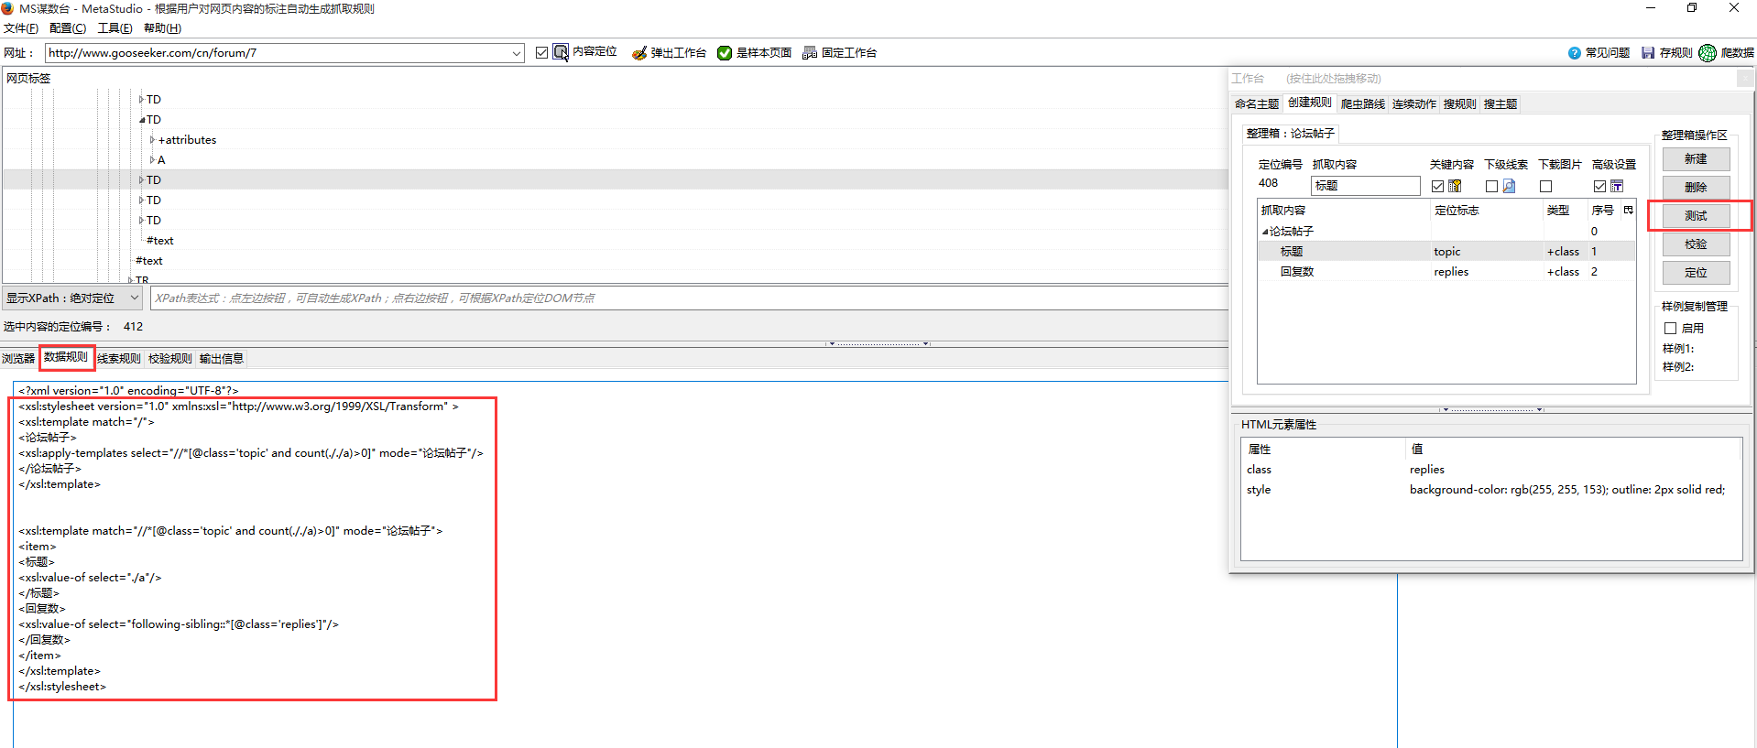Enable the 下载图片 checkbox

click(1545, 186)
